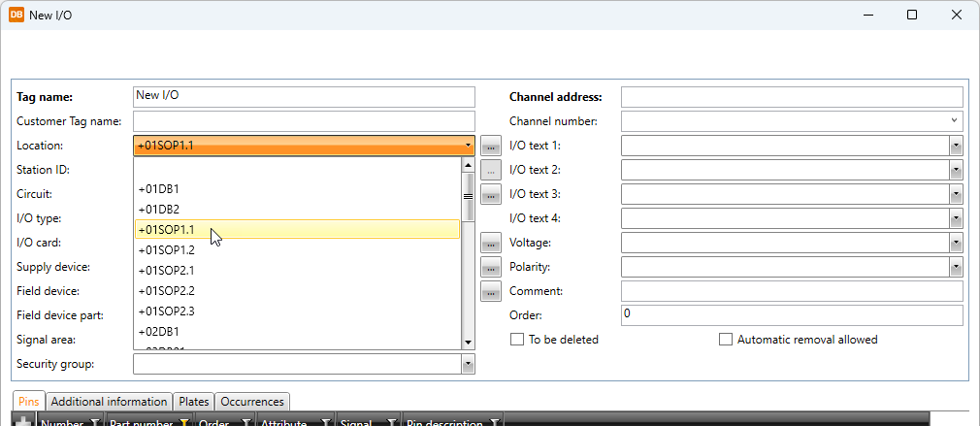Expand the I/O text 1 dropdown
The image size is (980, 426).
pyautogui.click(x=955, y=146)
